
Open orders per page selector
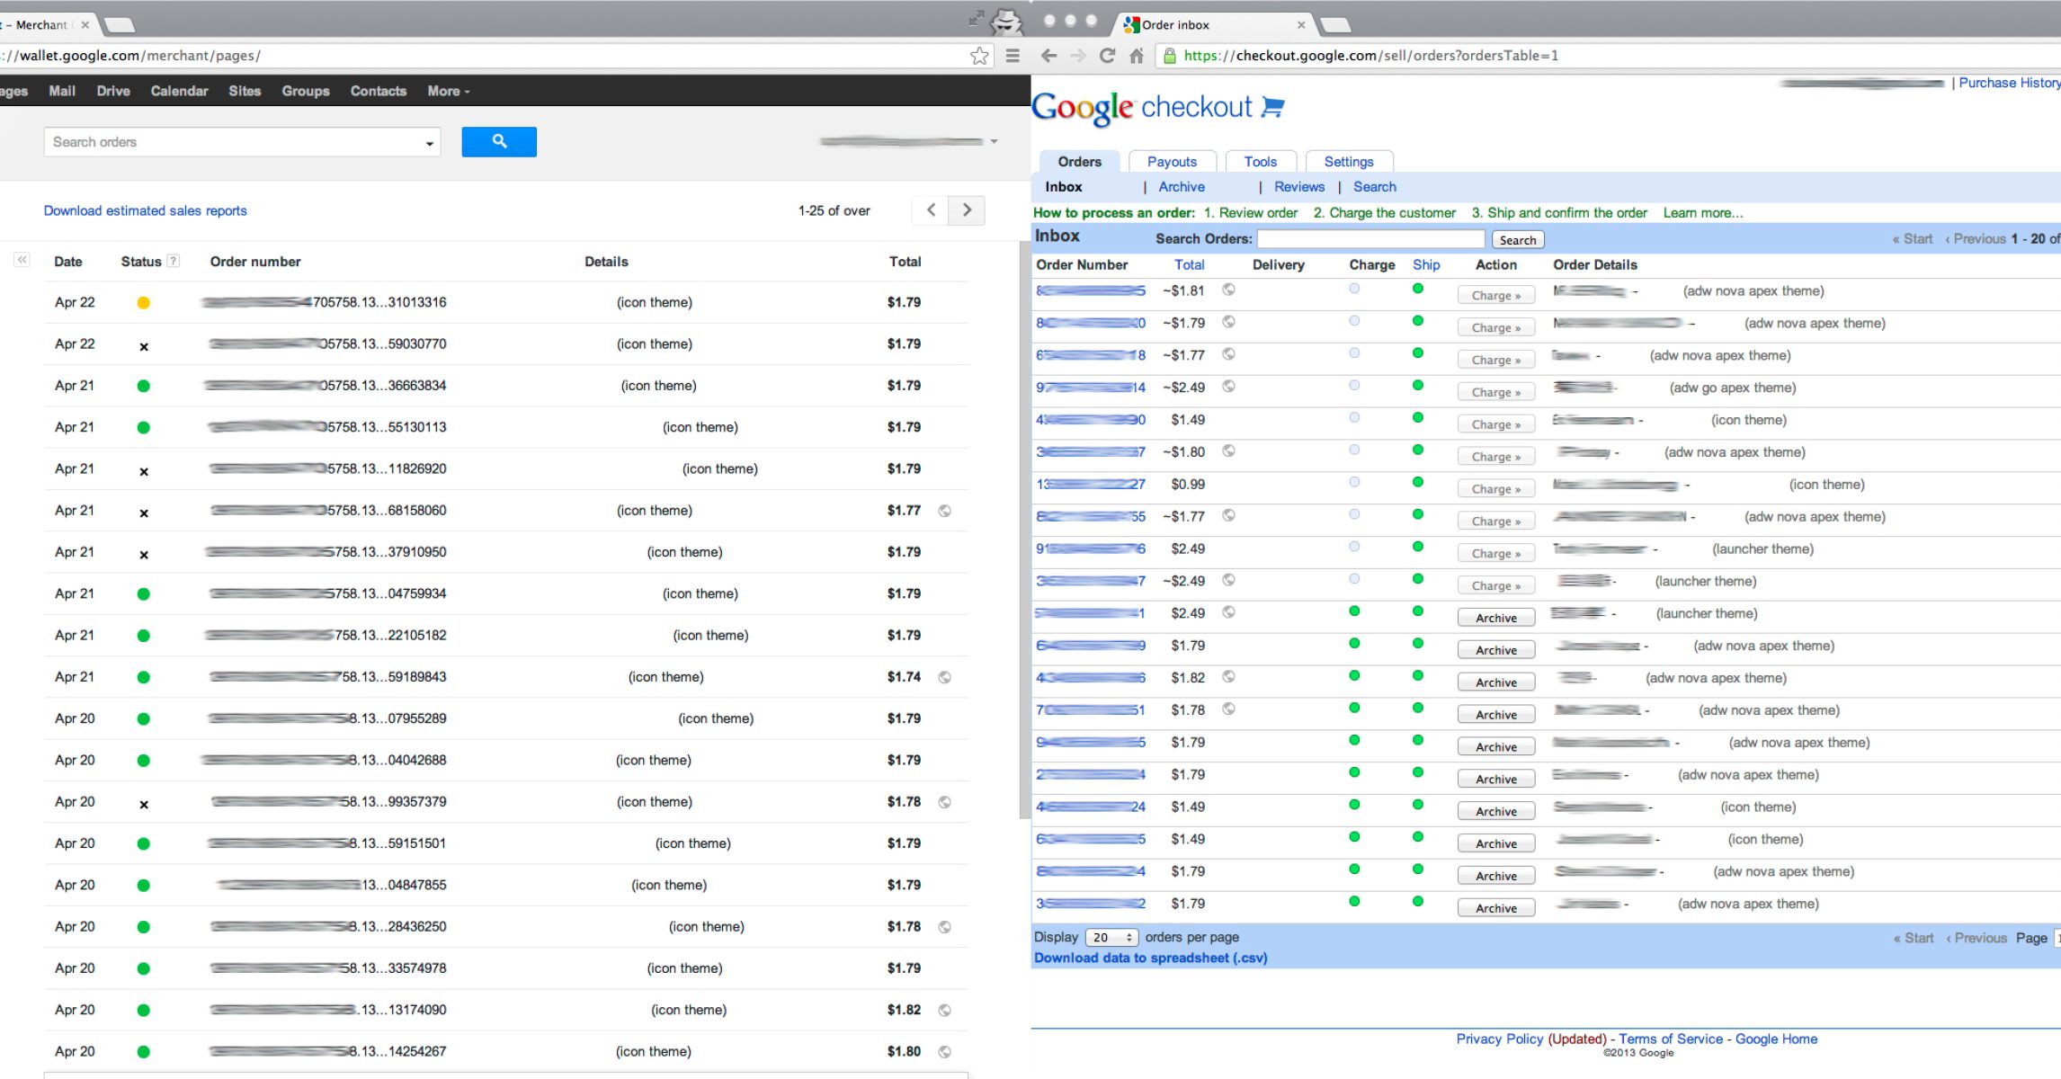1111,938
